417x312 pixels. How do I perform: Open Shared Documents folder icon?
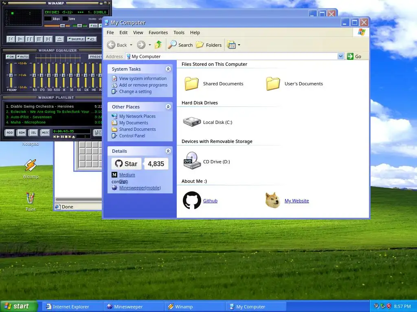pos(192,84)
